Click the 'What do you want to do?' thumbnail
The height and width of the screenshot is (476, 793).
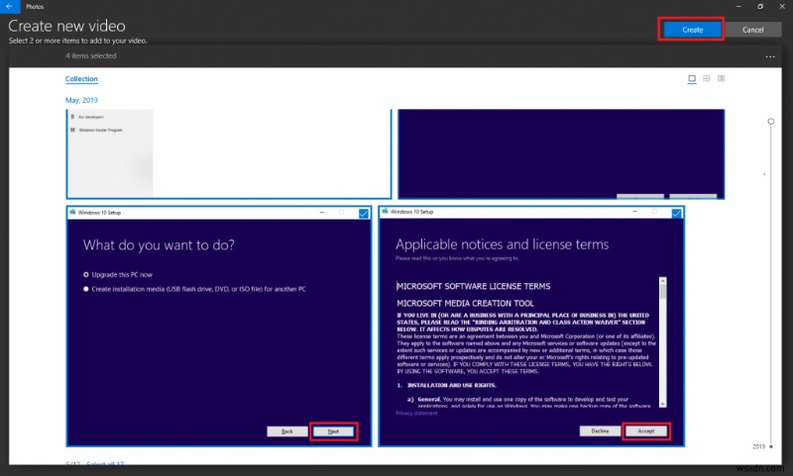coord(219,327)
